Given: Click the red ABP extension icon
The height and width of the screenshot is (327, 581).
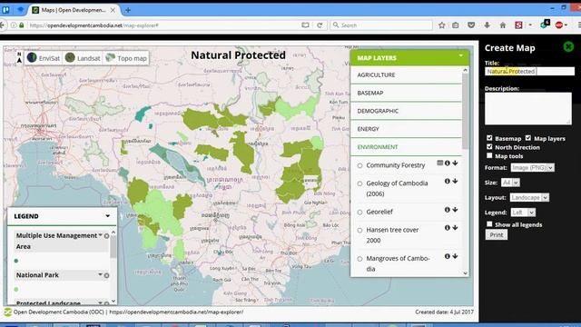Looking at the screenshot, I should [x=559, y=25].
